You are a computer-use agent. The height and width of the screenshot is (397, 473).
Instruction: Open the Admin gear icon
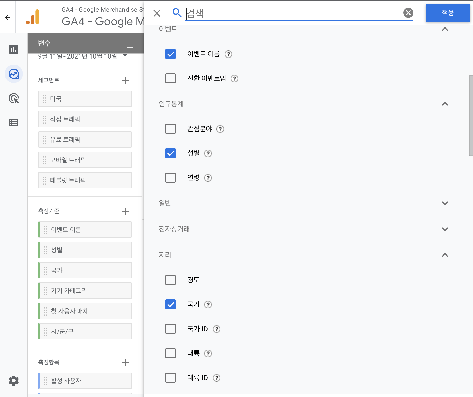(x=14, y=381)
